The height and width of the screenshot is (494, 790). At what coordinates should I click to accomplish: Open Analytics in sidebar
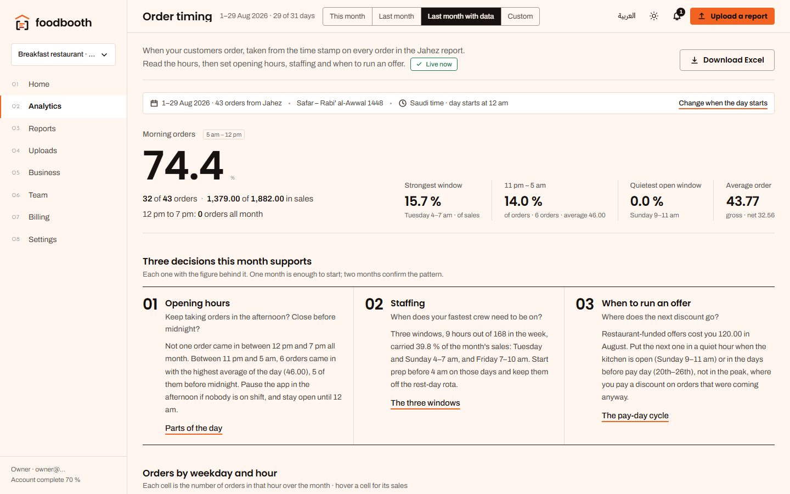(x=63, y=106)
